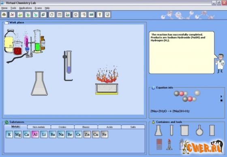Click the last toolbar icon, the monitor
Viewport: 227px width, 157px height.
[x=107, y=15]
